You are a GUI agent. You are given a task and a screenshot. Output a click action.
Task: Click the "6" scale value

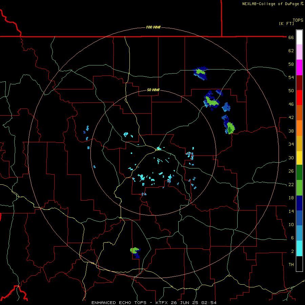292,238
